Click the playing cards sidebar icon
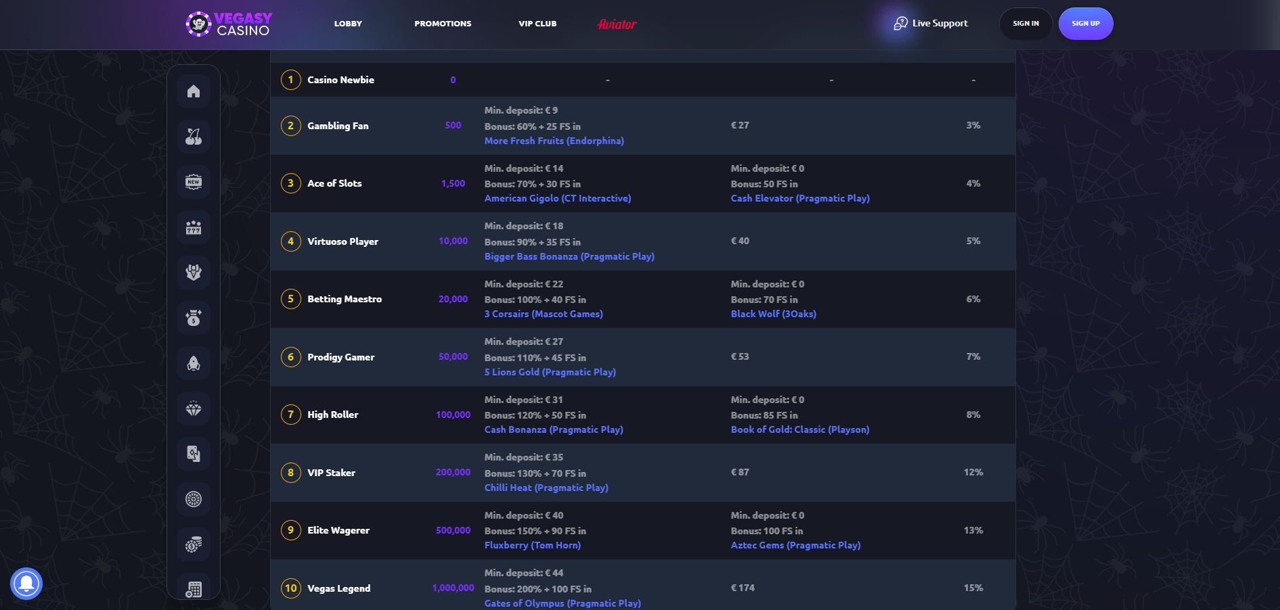This screenshot has height=610, width=1280. [x=194, y=454]
